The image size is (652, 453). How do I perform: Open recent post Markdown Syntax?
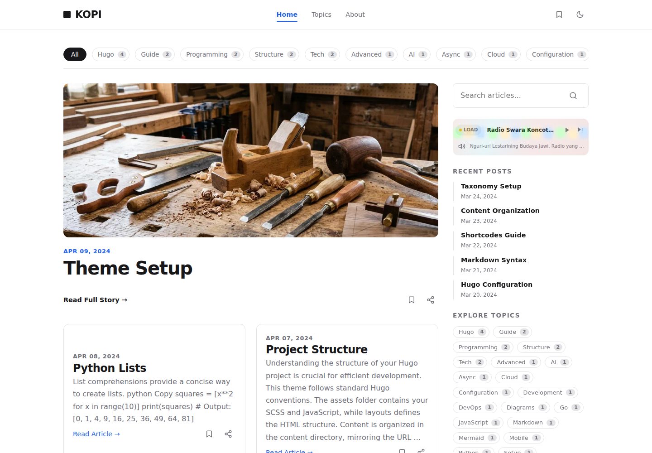tap(494, 260)
